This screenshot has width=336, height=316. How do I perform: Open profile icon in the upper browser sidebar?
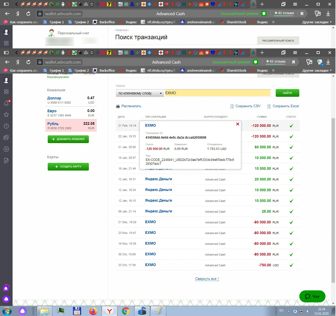tap(6, 32)
